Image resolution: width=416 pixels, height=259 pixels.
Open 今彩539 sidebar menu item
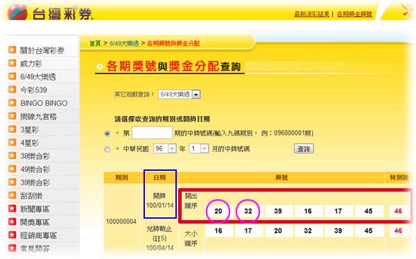click(x=34, y=90)
